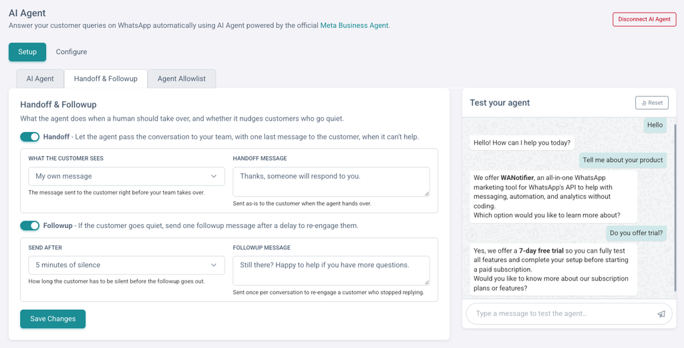
Task: Click the Save Changes button
Action: click(x=53, y=319)
